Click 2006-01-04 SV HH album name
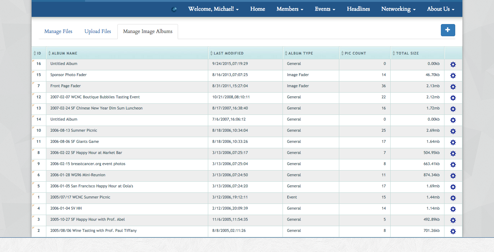The height and width of the screenshot is (252, 494). click(66, 208)
